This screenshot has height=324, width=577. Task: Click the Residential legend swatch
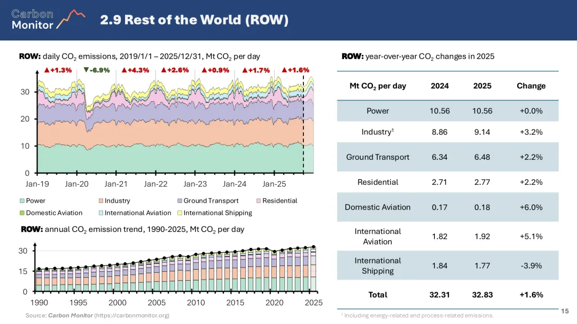pyautogui.click(x=259, y=201)
